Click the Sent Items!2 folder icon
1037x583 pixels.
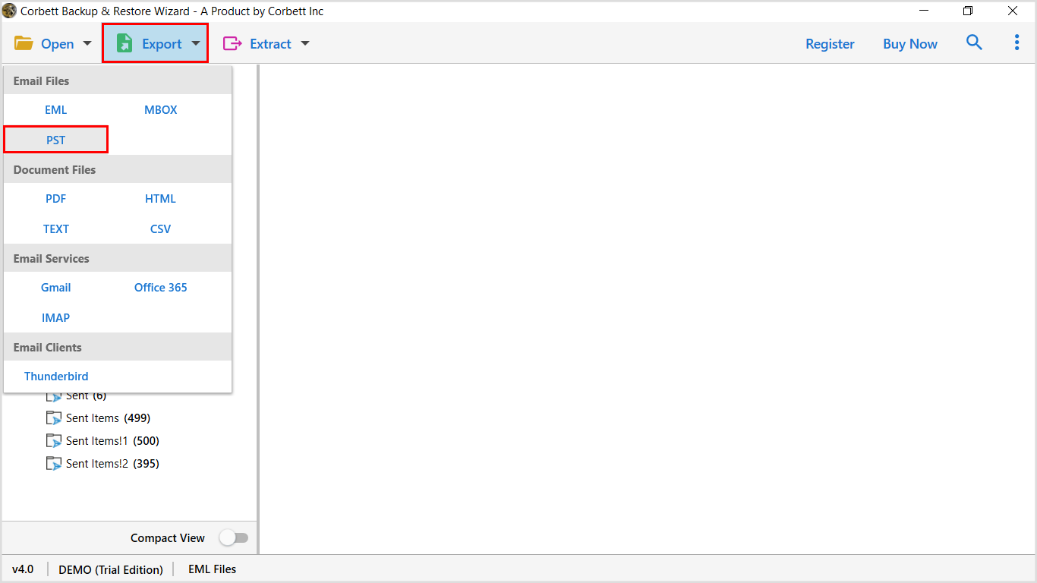tap(54, 464)
